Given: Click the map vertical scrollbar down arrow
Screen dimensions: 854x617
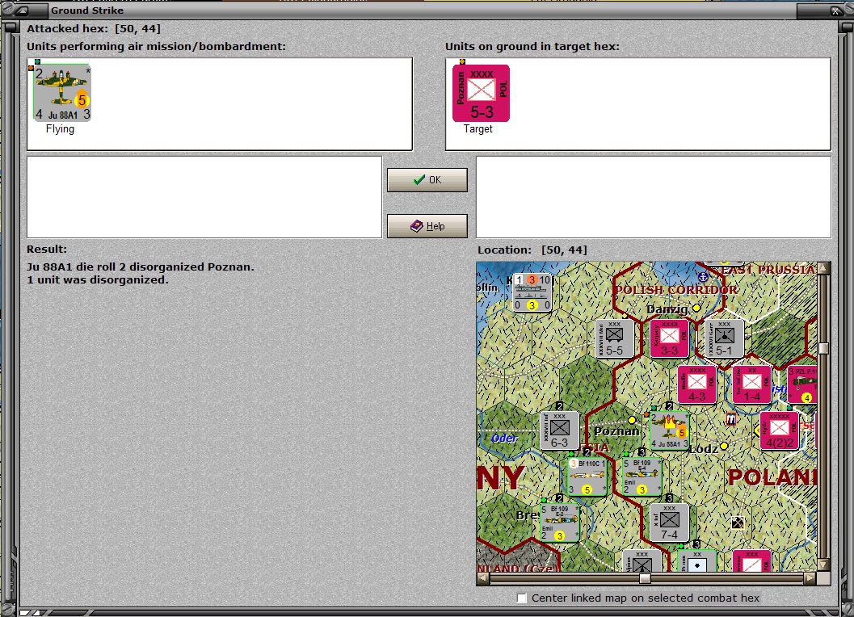Looking at the screenshot, I should click(823, 565).
